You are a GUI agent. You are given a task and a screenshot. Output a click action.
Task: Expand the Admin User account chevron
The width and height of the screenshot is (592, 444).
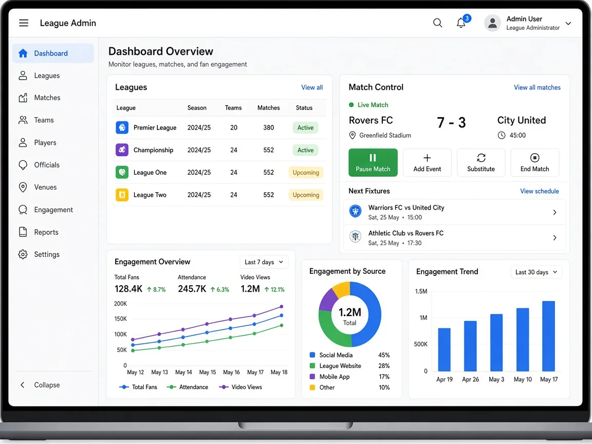568,24
